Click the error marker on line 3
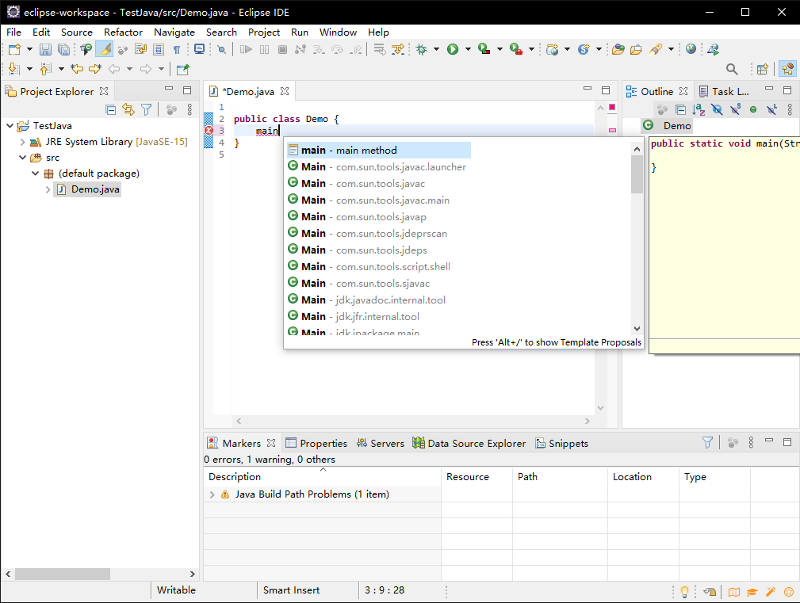800x603 pixels. coord(209,131)
